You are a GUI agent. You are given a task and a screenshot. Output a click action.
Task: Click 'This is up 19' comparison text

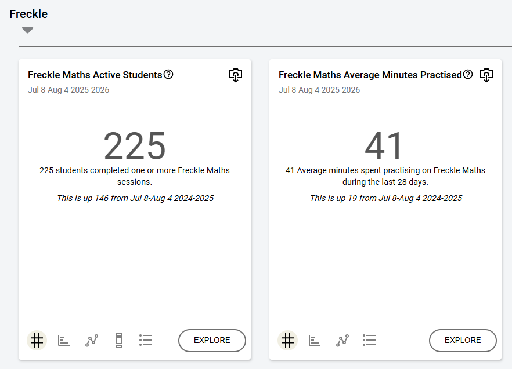(386, 198)
